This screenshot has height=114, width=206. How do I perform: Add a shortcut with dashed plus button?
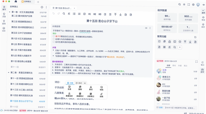coord(180,47)
